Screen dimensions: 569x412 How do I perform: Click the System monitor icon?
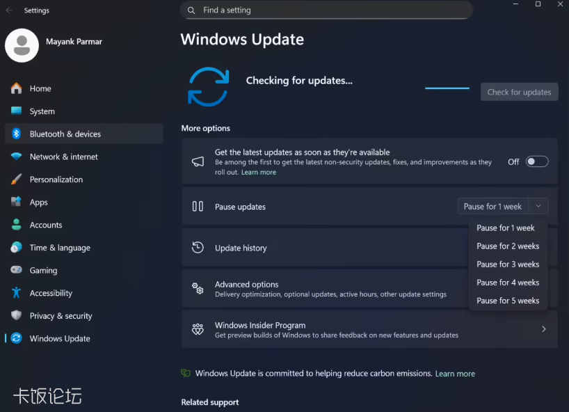pos(16,111)
